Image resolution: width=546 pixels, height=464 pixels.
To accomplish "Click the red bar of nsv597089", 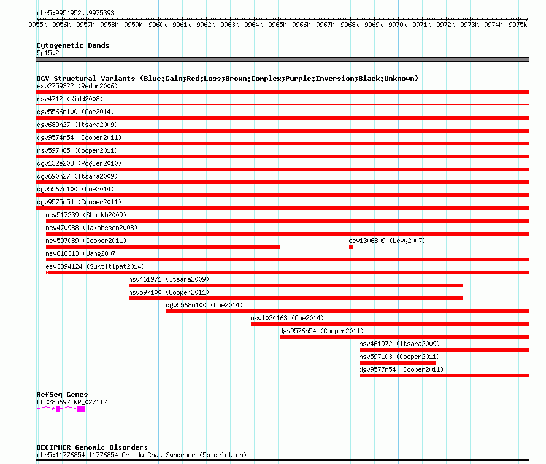I will [x=163, y=247].
